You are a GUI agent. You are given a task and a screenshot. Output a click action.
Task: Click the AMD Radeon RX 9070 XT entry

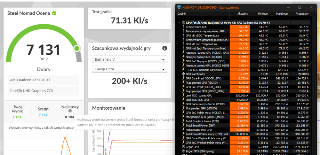[44, 80]
